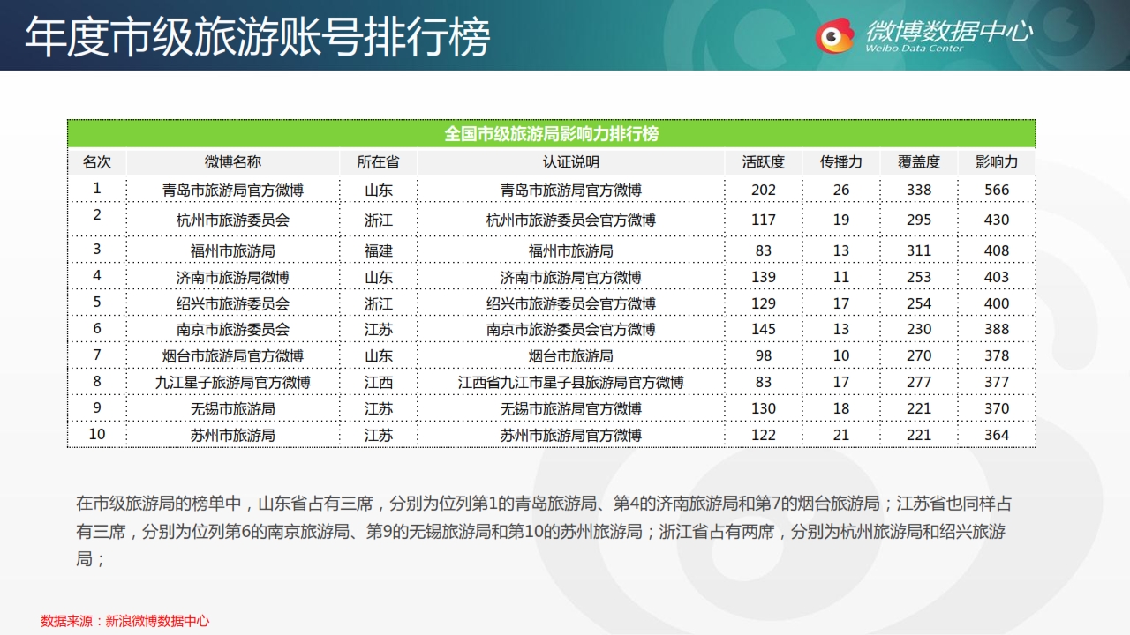The height and width of the screenshot is (635, 1130).
Task: Click the 杭州市旅游委员会官方微博 certification cell
Action: [571, 220]
